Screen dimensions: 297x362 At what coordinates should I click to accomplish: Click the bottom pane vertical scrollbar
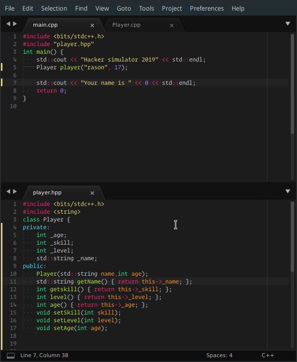(x=292, y=236)
